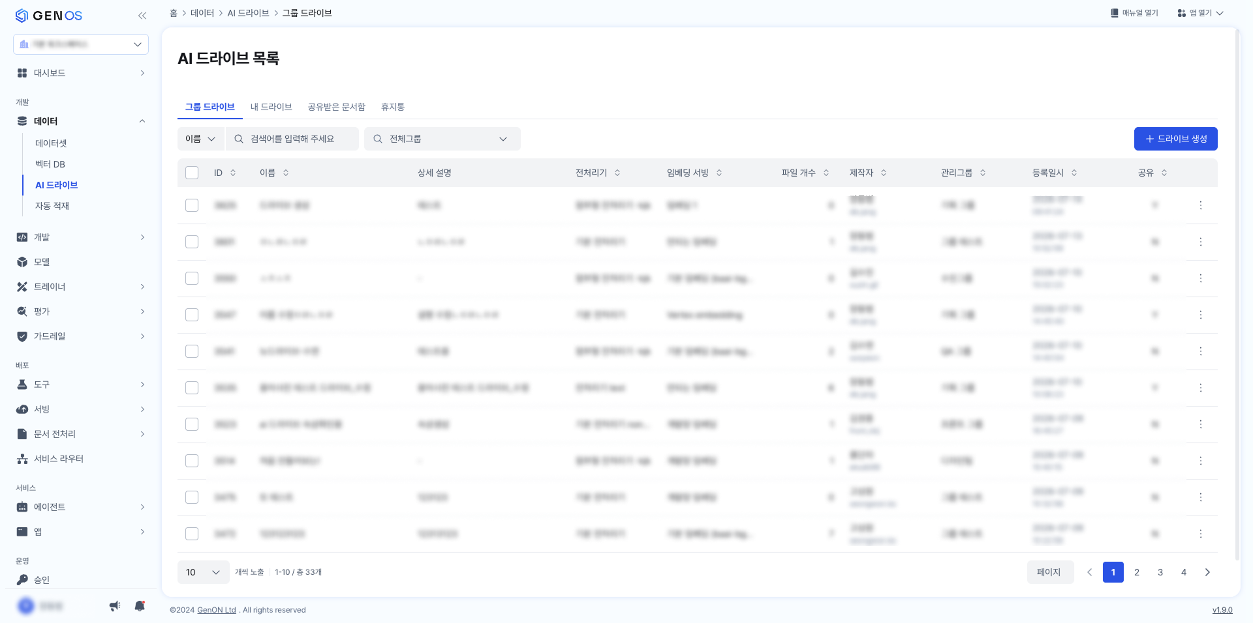Viewport: 1253px width, 623px height.
Task: Sort the table by 전처리기 column
Action: pos(617,173)
